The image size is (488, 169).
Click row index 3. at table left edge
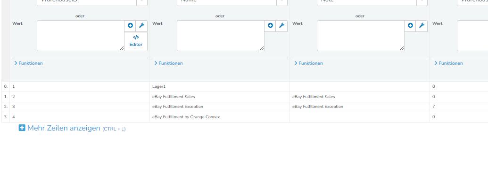6,117
